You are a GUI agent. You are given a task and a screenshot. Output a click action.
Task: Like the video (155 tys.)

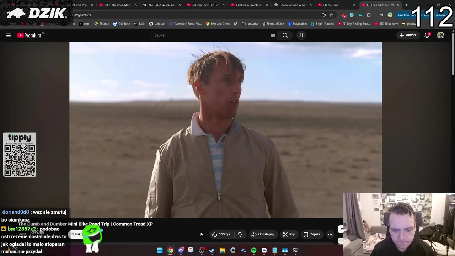point(221,234)
